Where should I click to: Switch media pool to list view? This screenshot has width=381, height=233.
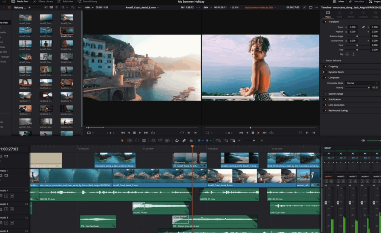pos(57,7)
